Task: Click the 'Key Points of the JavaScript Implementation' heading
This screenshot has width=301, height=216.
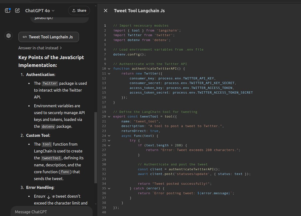Action: click(51, 61)
